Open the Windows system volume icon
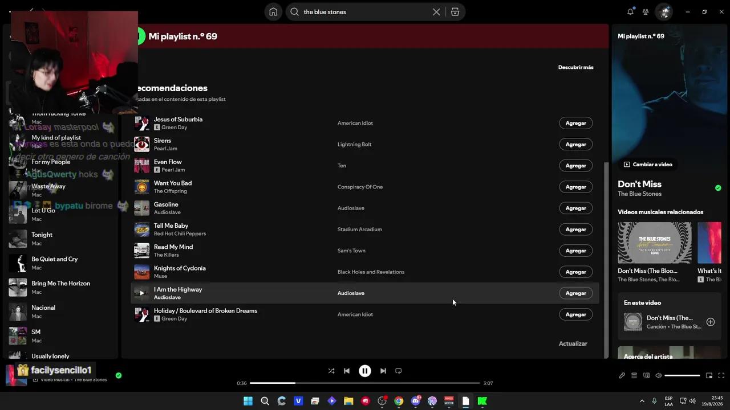Image resolution: width=730 pixels, height=410 pixels. point(693,401)
